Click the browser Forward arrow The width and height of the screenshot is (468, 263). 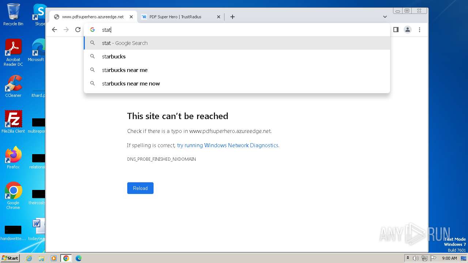click(66, 30)
